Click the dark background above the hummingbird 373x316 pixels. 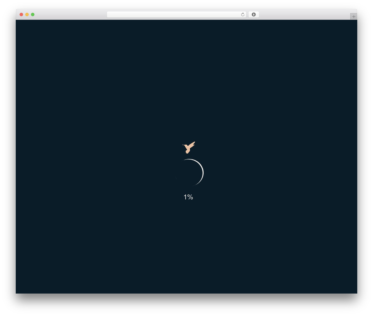tap(186, 82)
